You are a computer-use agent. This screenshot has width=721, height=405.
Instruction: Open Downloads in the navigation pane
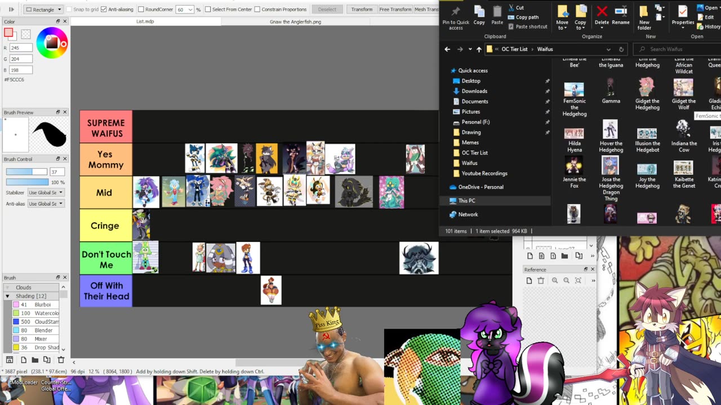(474, 91)
